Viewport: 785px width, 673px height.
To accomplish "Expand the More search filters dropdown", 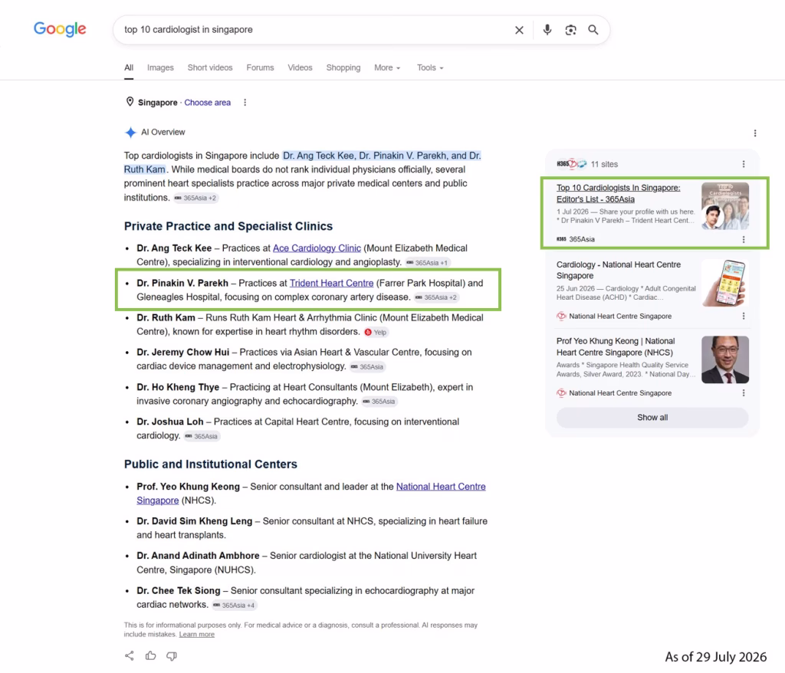I will tap(387, 67).
